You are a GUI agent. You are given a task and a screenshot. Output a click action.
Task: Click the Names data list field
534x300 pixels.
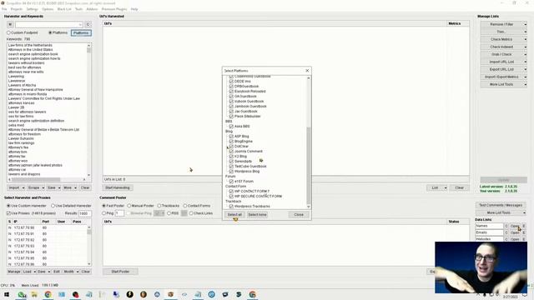pos(489,226)
